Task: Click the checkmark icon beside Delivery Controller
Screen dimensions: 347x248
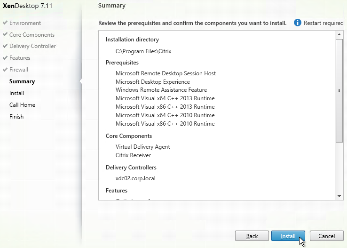Action: [x=5, y=46]
